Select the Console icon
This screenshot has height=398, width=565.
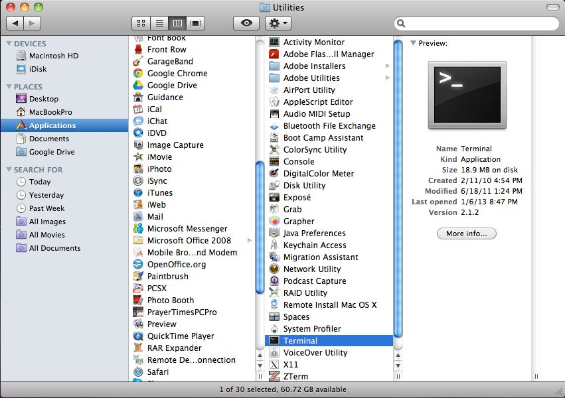[274, 162]
